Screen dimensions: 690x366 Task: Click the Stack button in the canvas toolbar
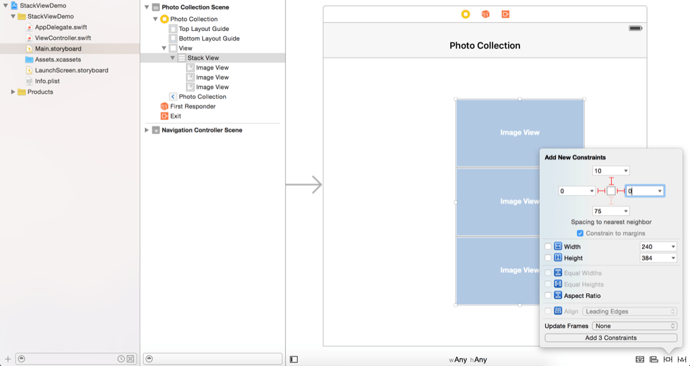(639, 359)
